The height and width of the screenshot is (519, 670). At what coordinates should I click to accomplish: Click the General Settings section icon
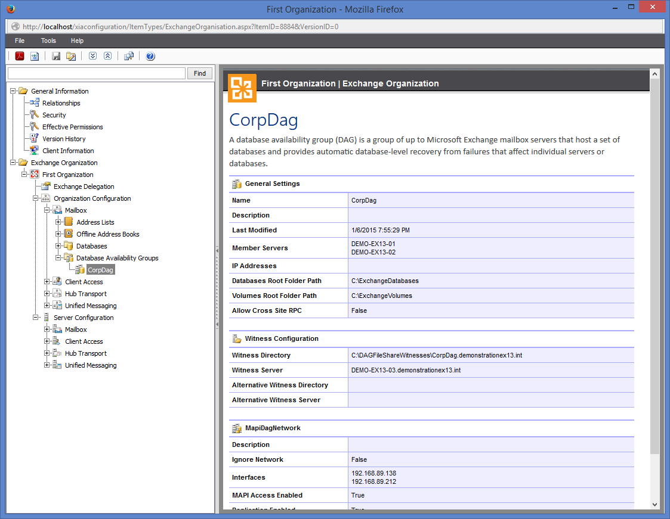[x=237, y=184]
